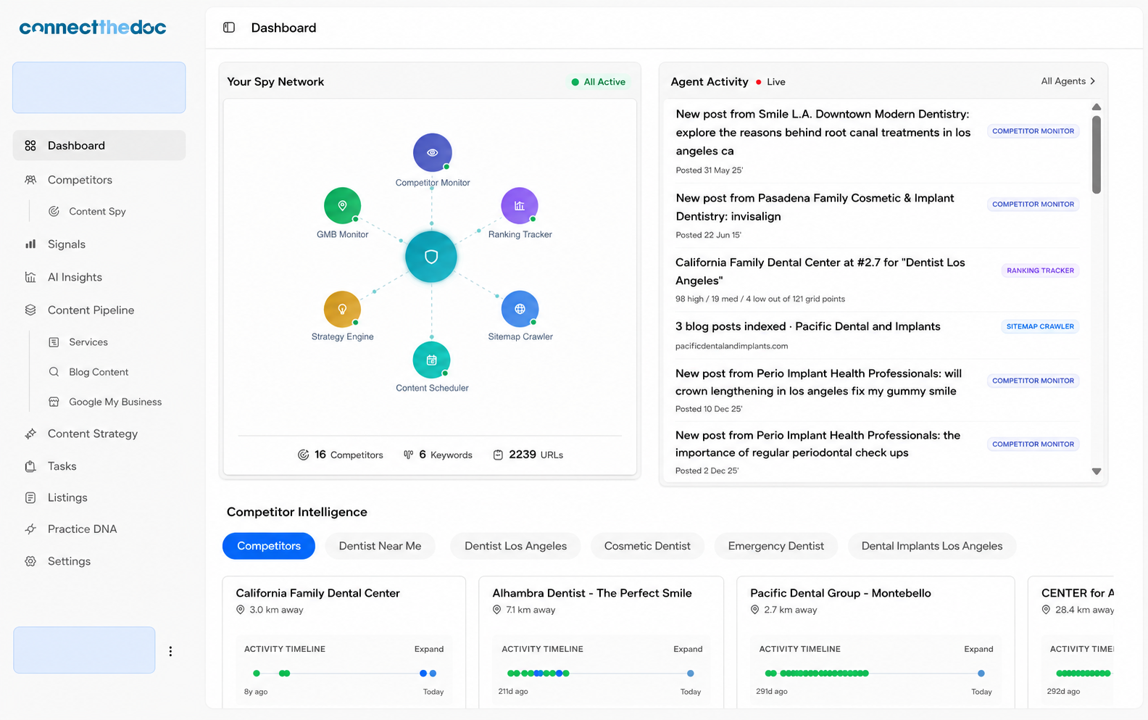This screenshot has height=720, width=1148.
Task: Click the Content Pipeline layers icon
Action: click(30, 310)
